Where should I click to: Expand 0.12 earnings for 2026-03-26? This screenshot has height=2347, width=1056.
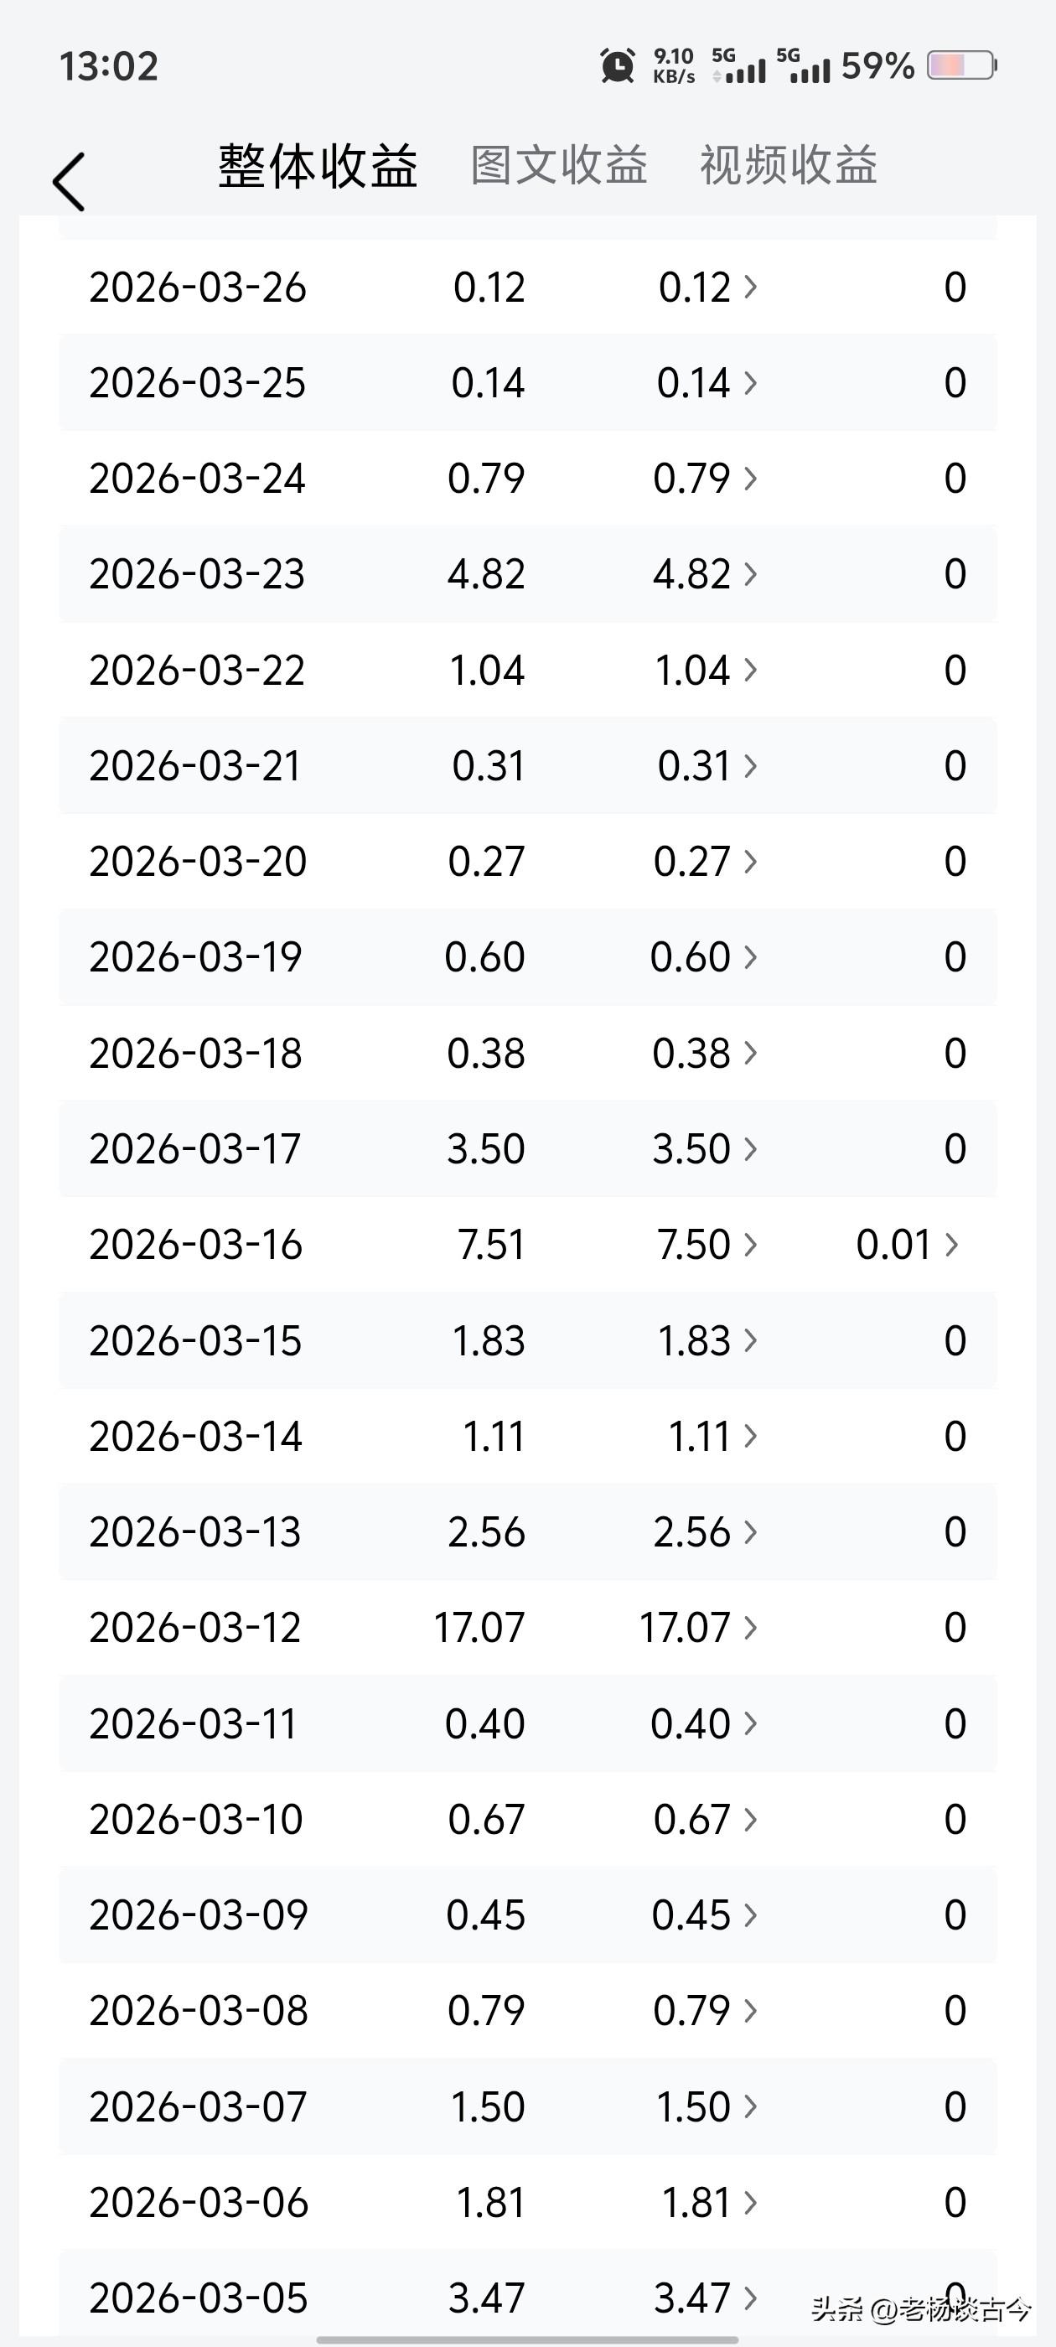708,287
